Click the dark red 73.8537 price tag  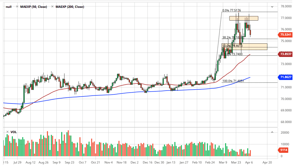[286, 54]
